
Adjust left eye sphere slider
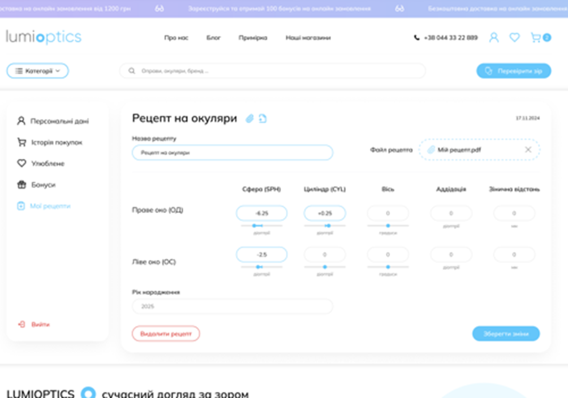point(262,267)
